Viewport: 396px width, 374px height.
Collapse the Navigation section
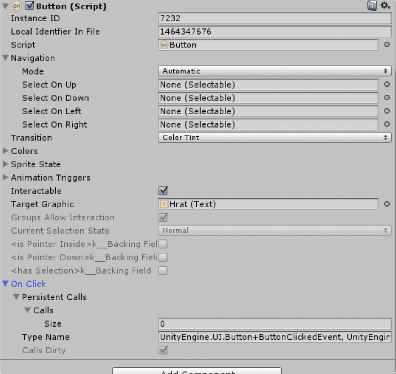click(x=5, y=58)
